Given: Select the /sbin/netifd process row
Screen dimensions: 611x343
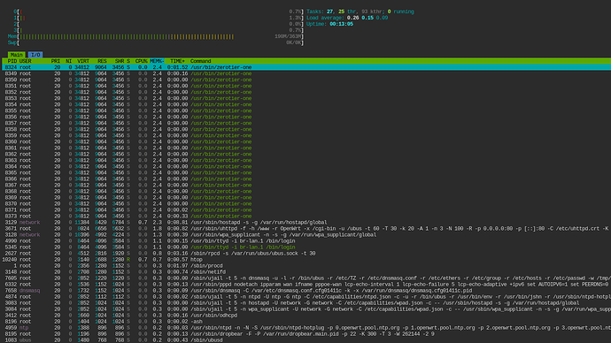Looking at the screenshot, I should [306, 272].
